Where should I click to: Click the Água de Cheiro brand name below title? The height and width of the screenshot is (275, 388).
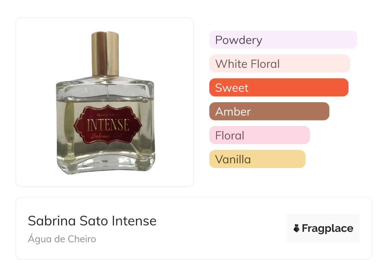tap(62, 239)
